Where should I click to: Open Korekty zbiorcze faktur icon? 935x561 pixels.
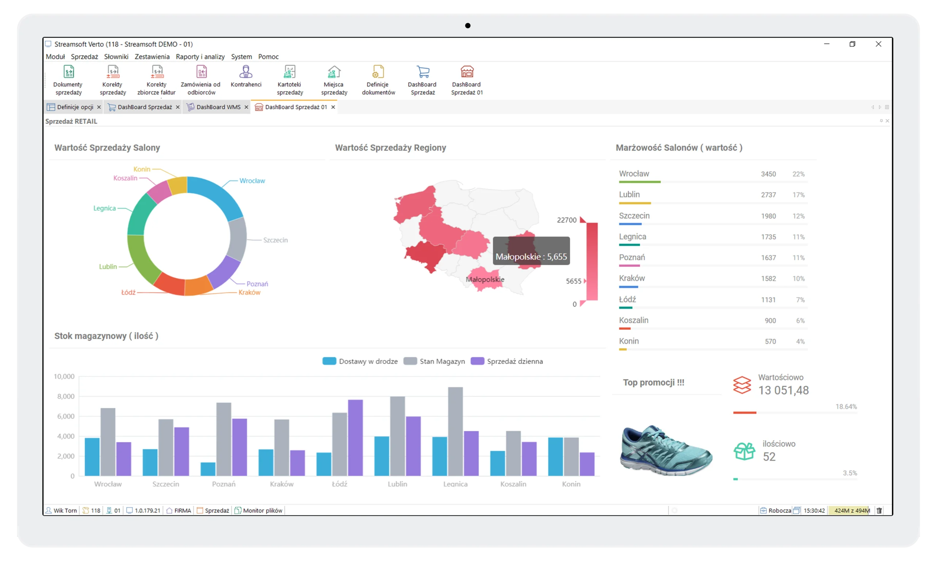click(x=156, y=80)
